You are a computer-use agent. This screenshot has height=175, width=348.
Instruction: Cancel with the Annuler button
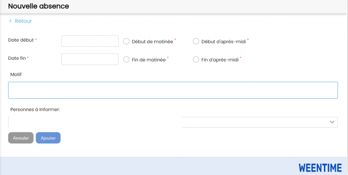click(21, 138)
